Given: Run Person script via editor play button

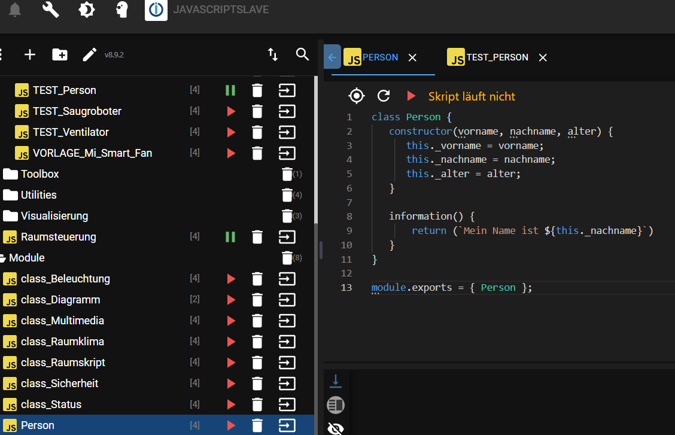Looking at the screenshot, I should [x=411, y=96].
